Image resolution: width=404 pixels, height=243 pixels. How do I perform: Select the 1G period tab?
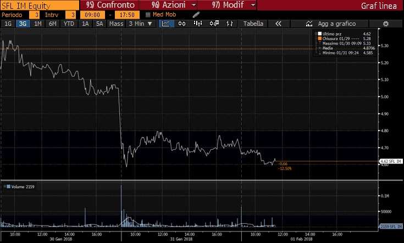tap(8, 24)
